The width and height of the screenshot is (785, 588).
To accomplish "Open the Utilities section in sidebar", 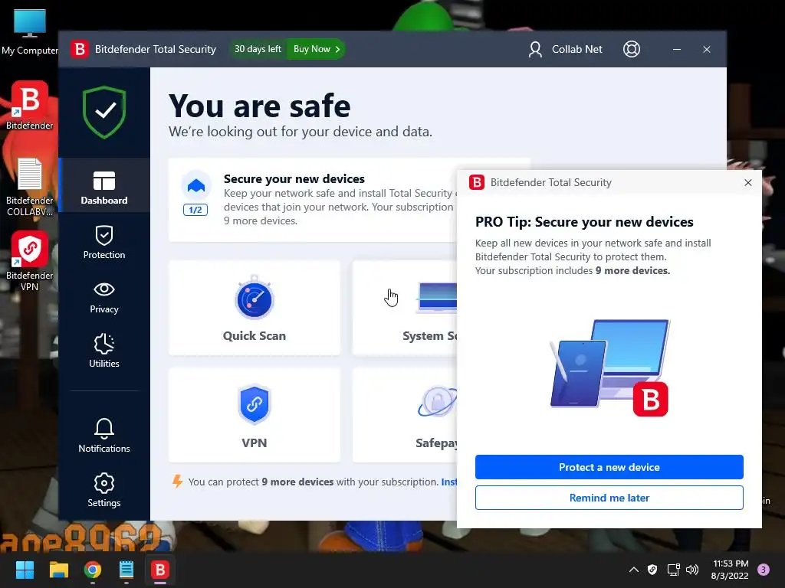I will [104, 351].
